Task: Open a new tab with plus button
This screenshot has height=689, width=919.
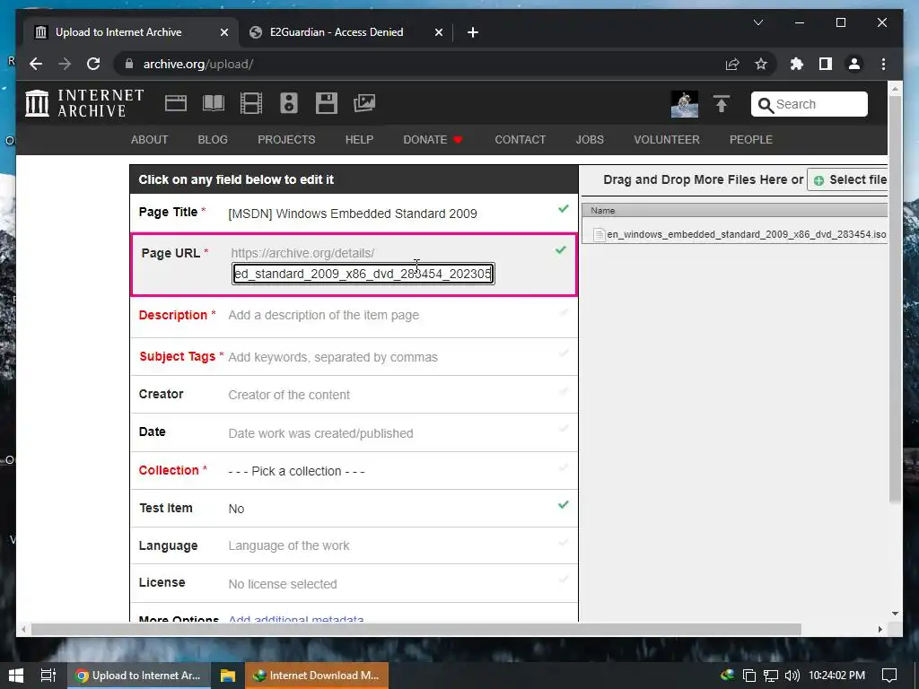Action: (472, 32)
